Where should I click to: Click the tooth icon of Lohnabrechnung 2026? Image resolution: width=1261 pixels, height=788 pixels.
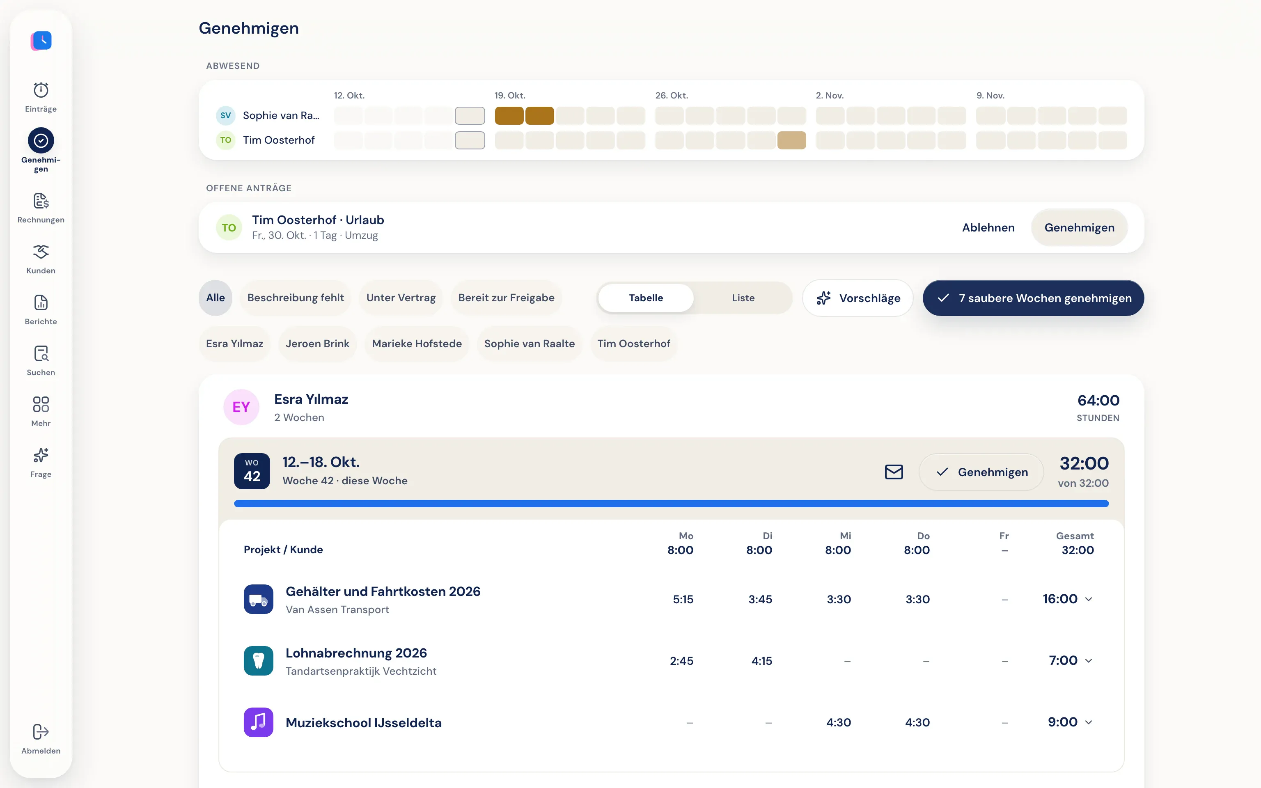click(x=259, y=660)
